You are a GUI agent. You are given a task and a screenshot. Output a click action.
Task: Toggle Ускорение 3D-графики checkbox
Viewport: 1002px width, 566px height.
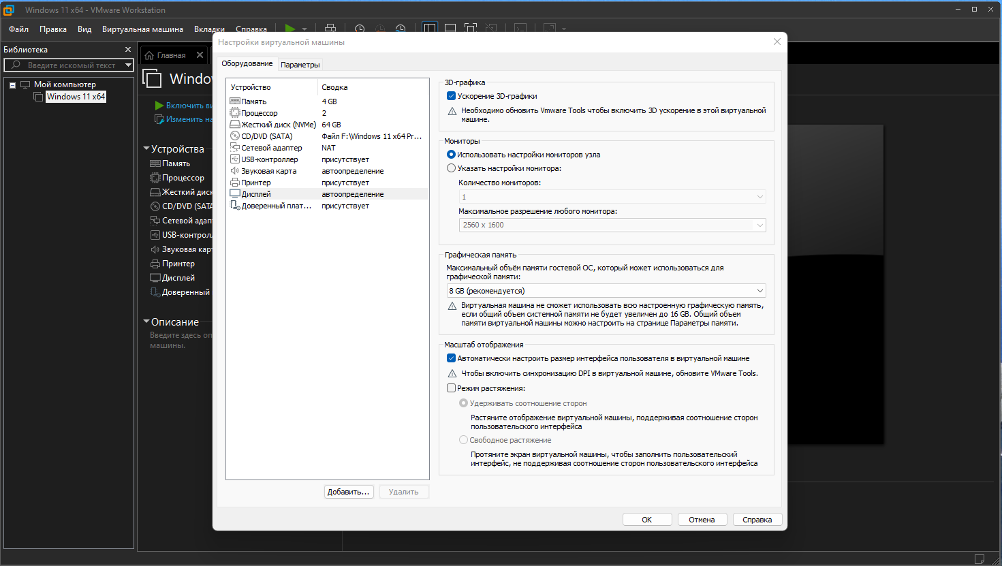coord(451,96)
